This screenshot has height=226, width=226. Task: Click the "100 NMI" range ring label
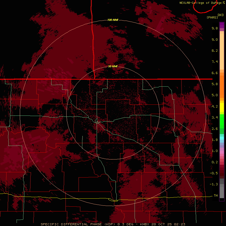click(x=113, y=20)
